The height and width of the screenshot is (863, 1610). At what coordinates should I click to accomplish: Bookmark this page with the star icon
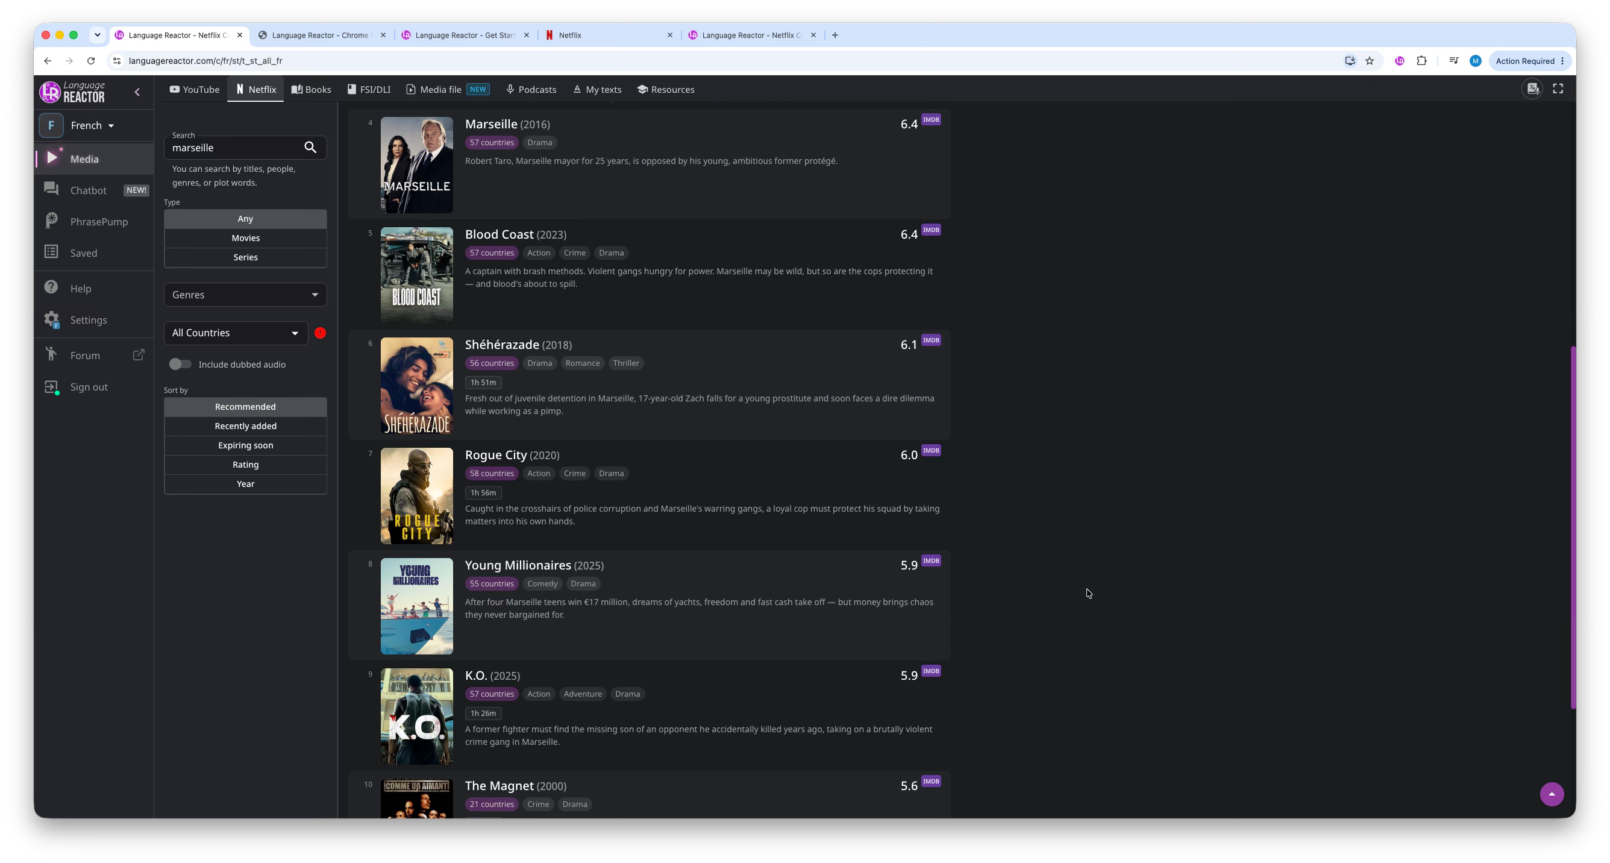click(x=1370, y=61)
